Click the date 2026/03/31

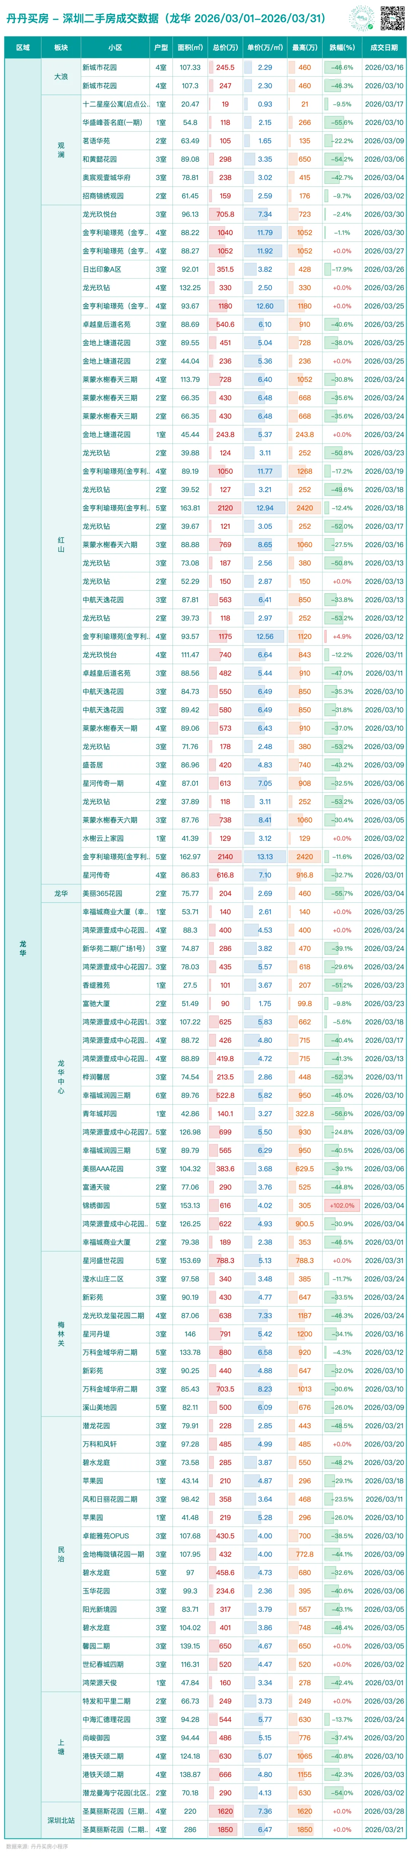[x=384, y=1260]
